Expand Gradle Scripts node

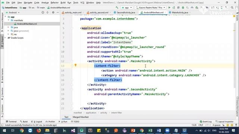6,38
